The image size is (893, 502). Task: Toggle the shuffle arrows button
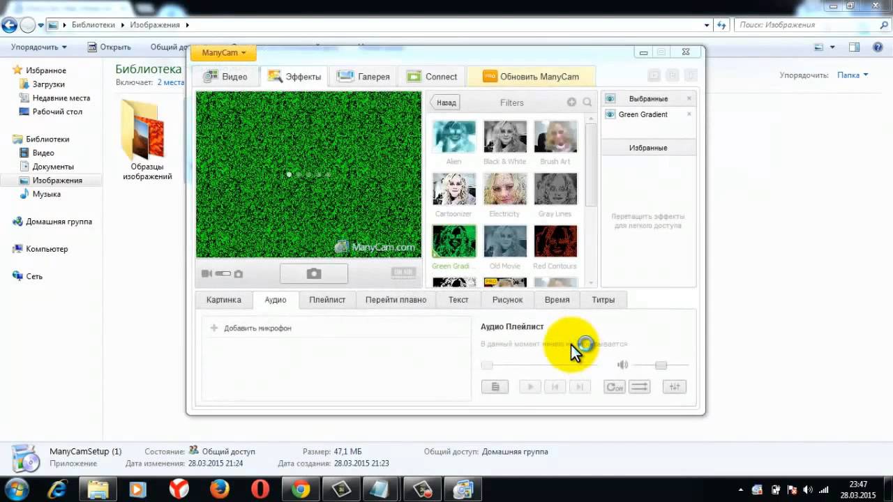tap(639, 387)
